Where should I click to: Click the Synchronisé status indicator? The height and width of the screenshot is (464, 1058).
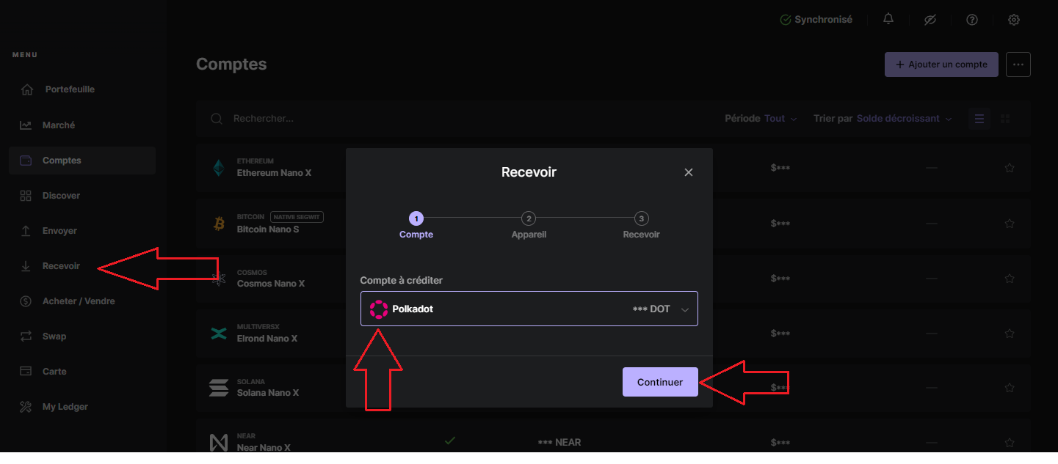(816, 20)
